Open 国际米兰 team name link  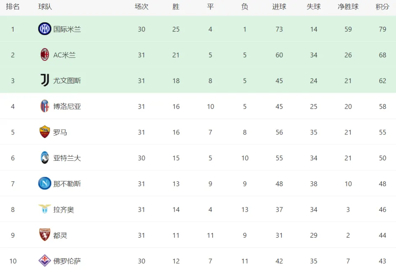67,29
